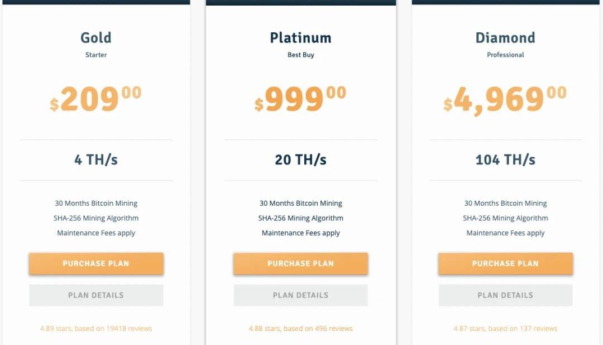Click the Gold plan title
603x345 pixels.
96,38
